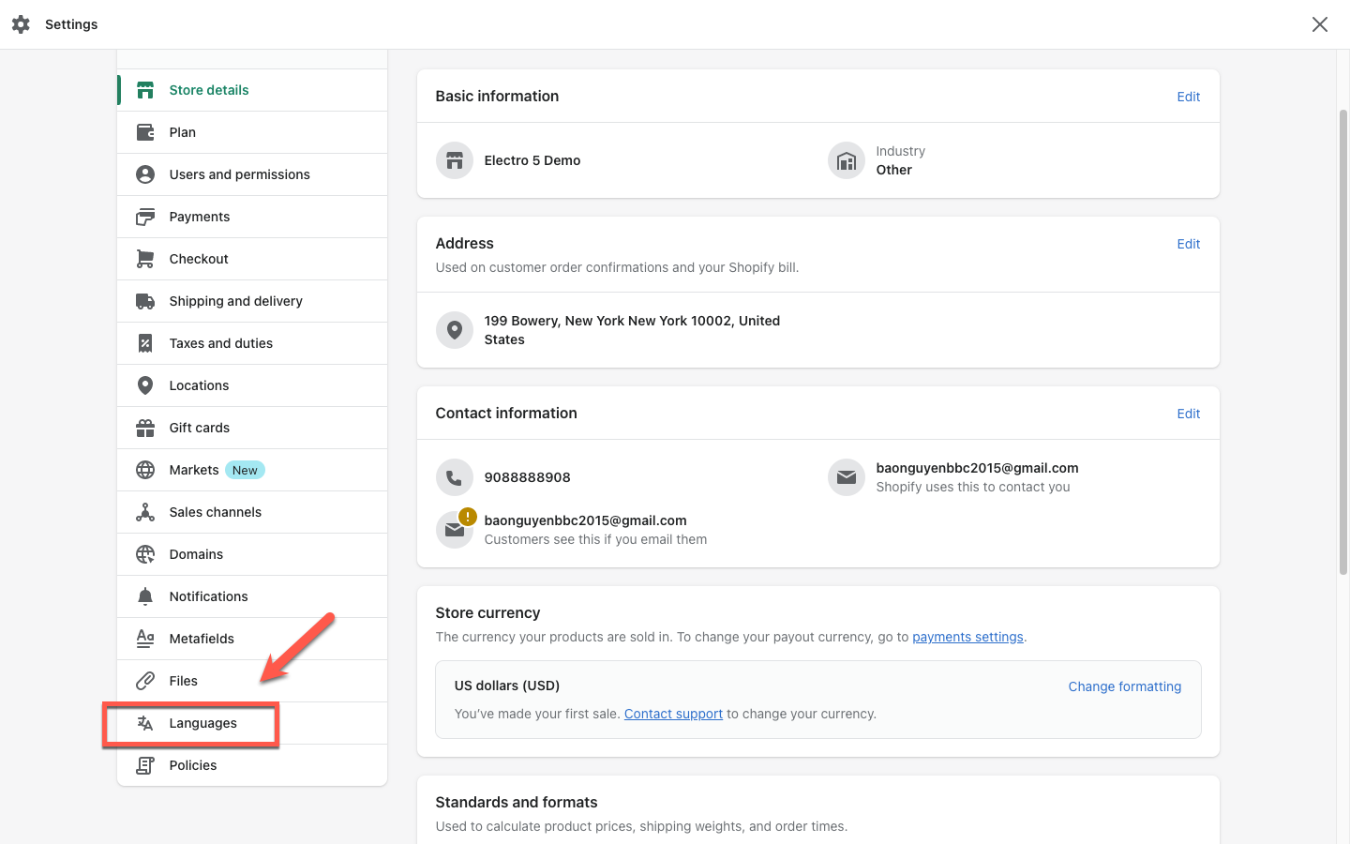Click the US dollars (USD) label
The image size is (1350, 844).
(x=507, y=686)
